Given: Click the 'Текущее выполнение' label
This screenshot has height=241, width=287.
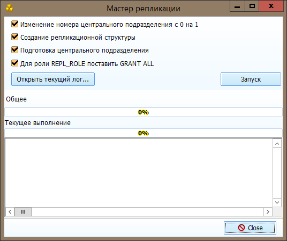Looking at the screenshot, I should 37,123.
